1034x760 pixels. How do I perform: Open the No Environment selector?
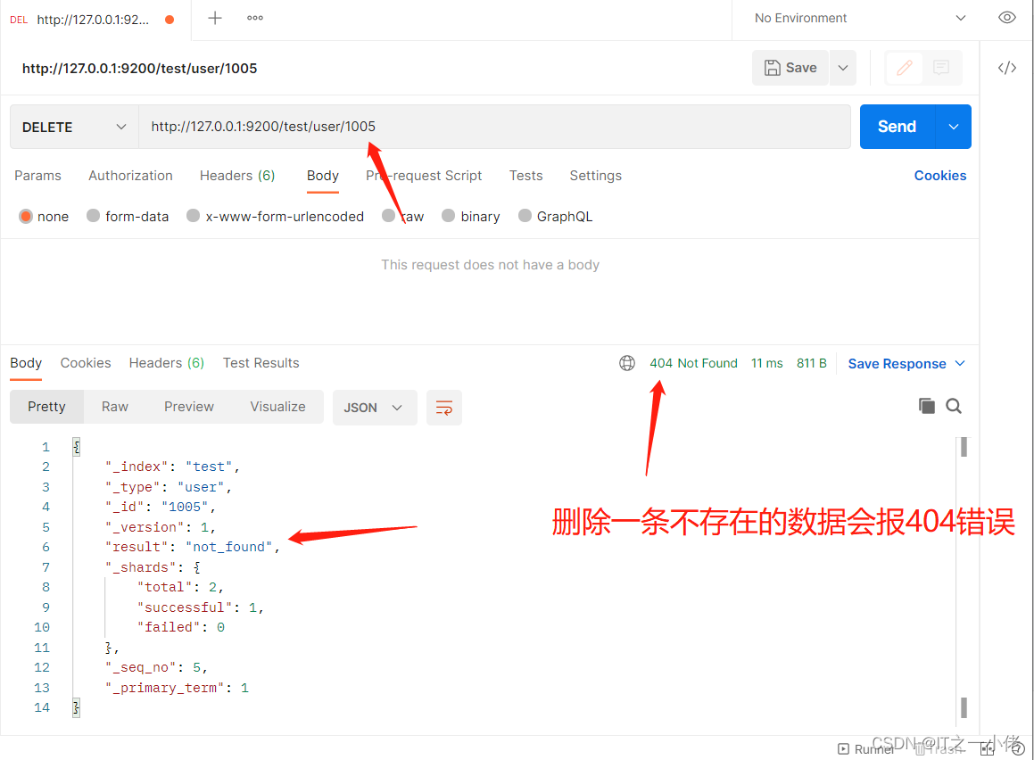point(860,19)
